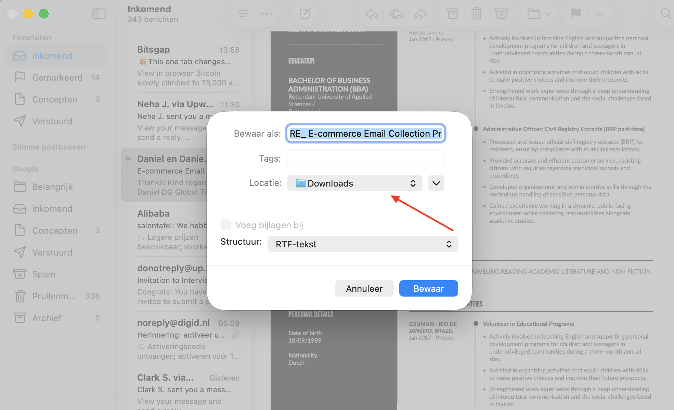The image size is (674, 410).
Task: Open the more actions ellipsis menu
Action: click(267, 14)
